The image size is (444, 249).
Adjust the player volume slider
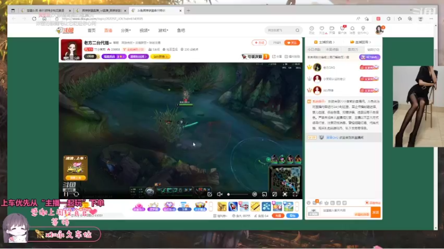click(x=238, y=194)
